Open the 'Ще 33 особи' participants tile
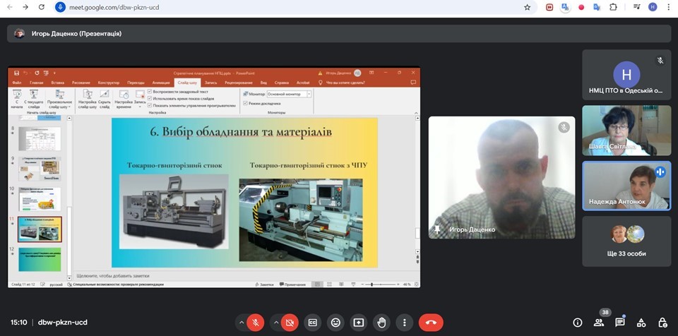The width and height of the screenshot is (678, 336). click(626, 241)
